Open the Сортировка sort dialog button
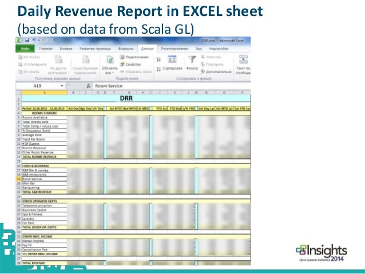 [x=172, y=63]
